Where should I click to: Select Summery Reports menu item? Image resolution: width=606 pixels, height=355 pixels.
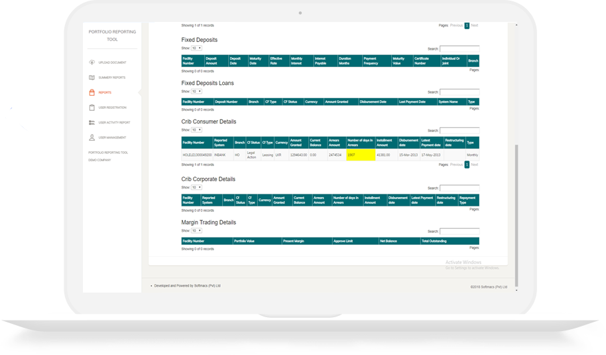click(x=111, y=78)
